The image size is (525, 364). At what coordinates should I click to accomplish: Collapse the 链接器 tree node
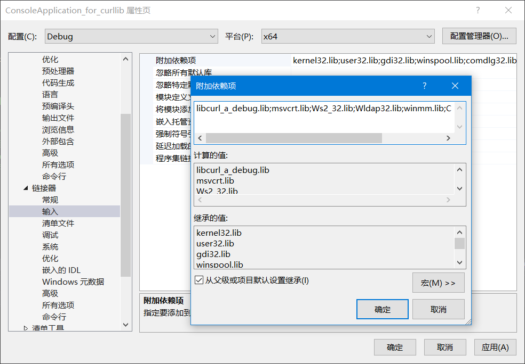[x=25, y=188]
